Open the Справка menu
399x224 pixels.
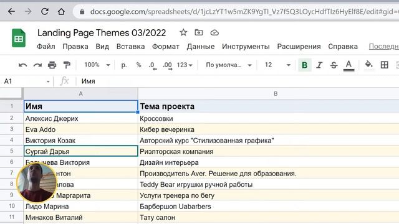pyautogui.click(x=343, y=47)
